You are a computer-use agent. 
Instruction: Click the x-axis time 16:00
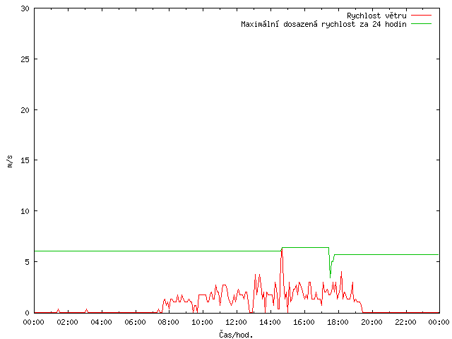(x=304, y=322)
